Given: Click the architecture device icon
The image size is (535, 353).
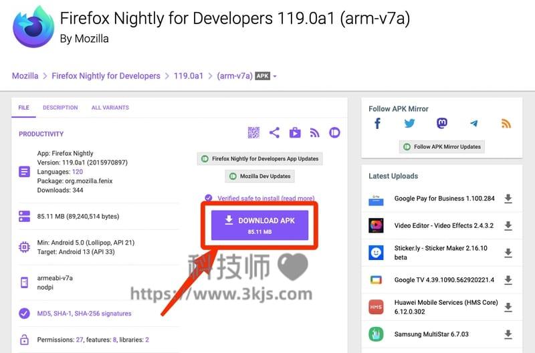Looking at the screenshot, I should (x=24, y=282).
